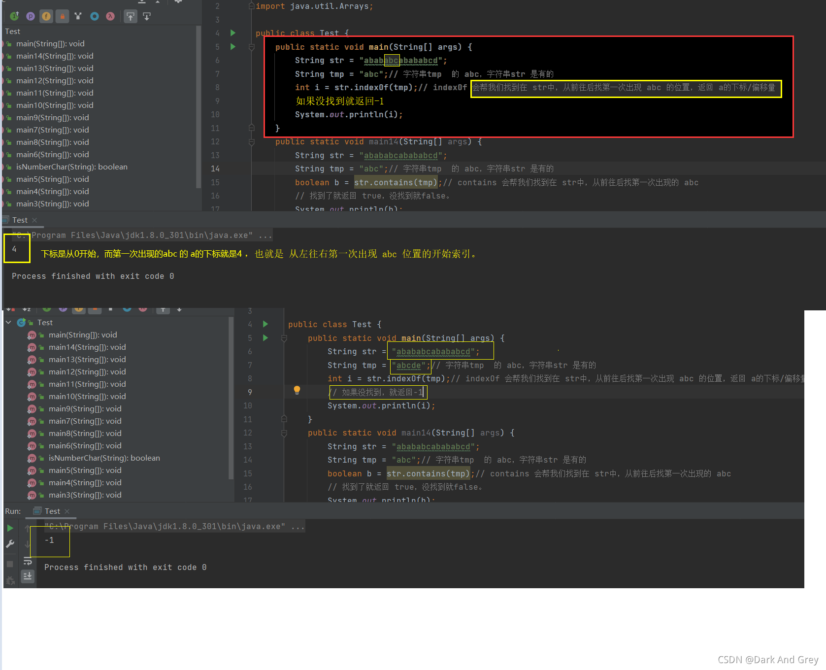The height and width of the screenshot is (670, 826).
Task: Select isNumberChar(String): boolean in upper Structure tree
Action: pos(71,167)
